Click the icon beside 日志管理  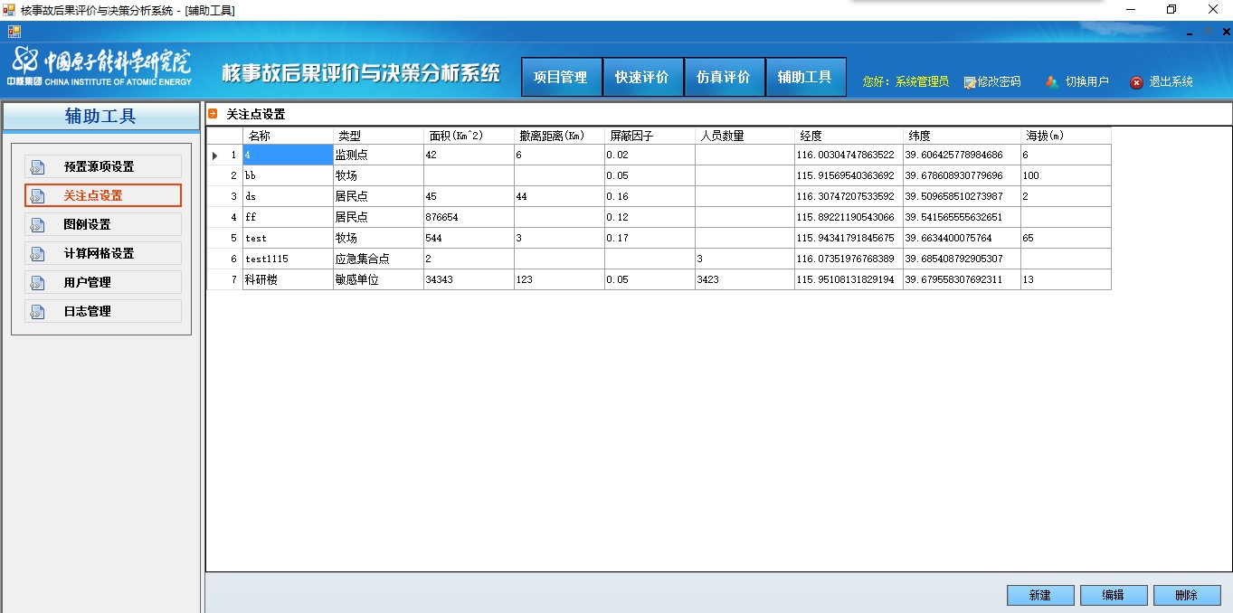37,312
